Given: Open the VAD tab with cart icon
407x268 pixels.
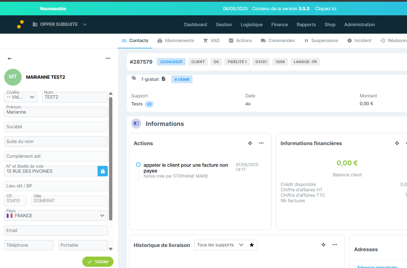Looking at the screenshot, I should coord(211,41).
